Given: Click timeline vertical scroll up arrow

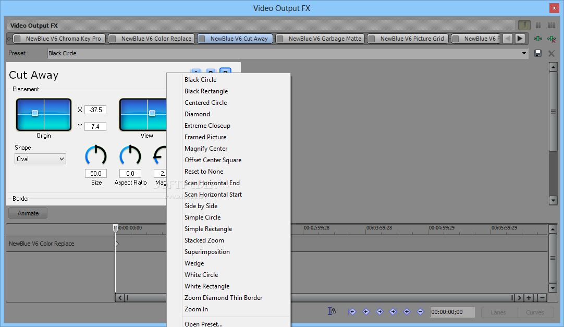Looking at the screenshot, I should point(553,229).
